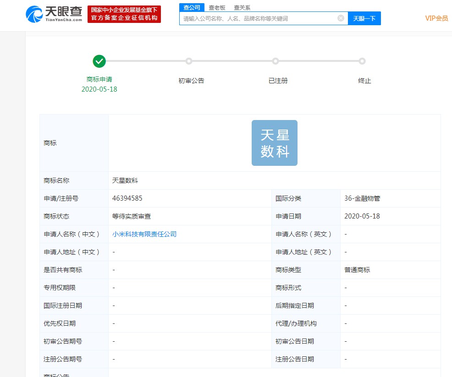Click the 终止 progress step marker
The height and width of the screenshot is (377, 452).
[x=362, y=61]
